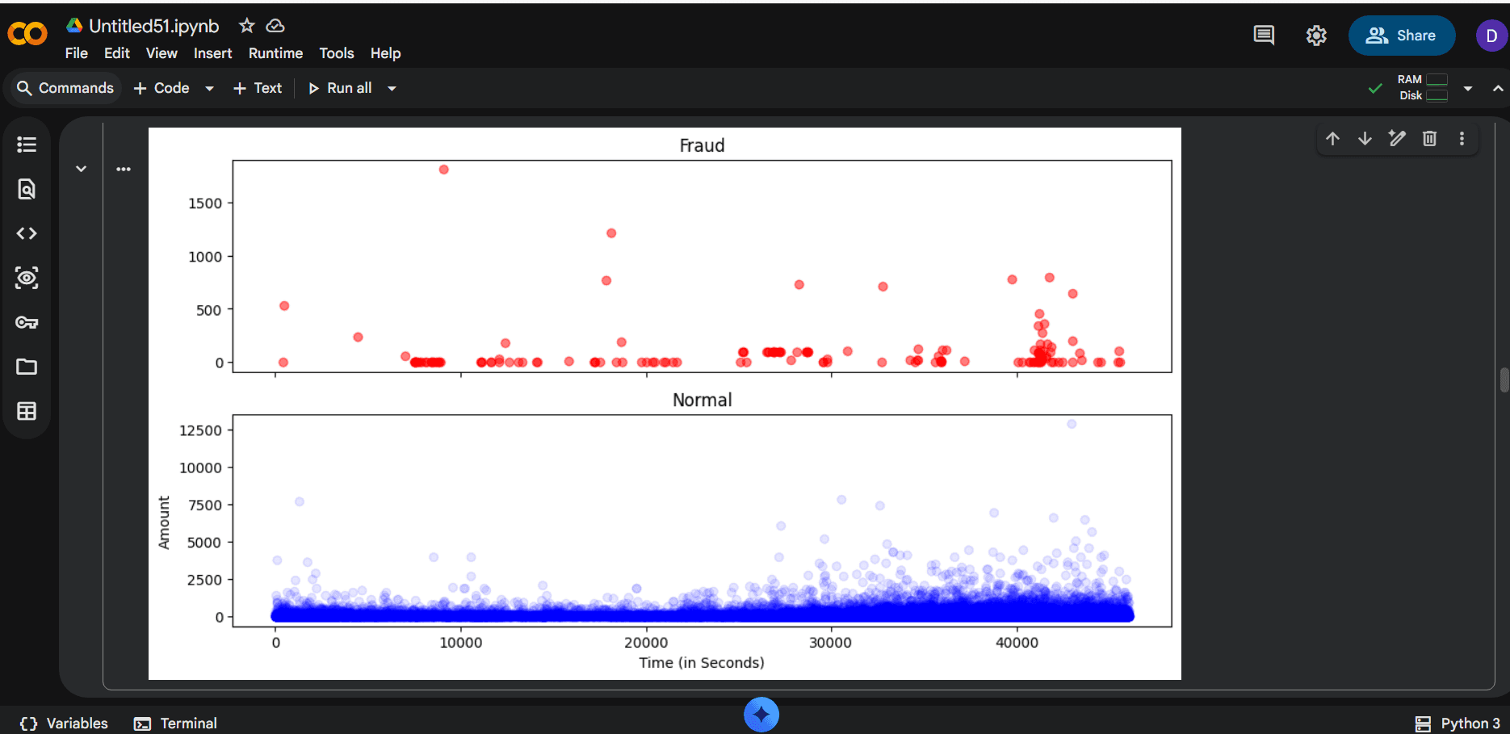Check the cloud save status icon
The width and height of the screenshot is (1510, 734).
click(275, 26)
